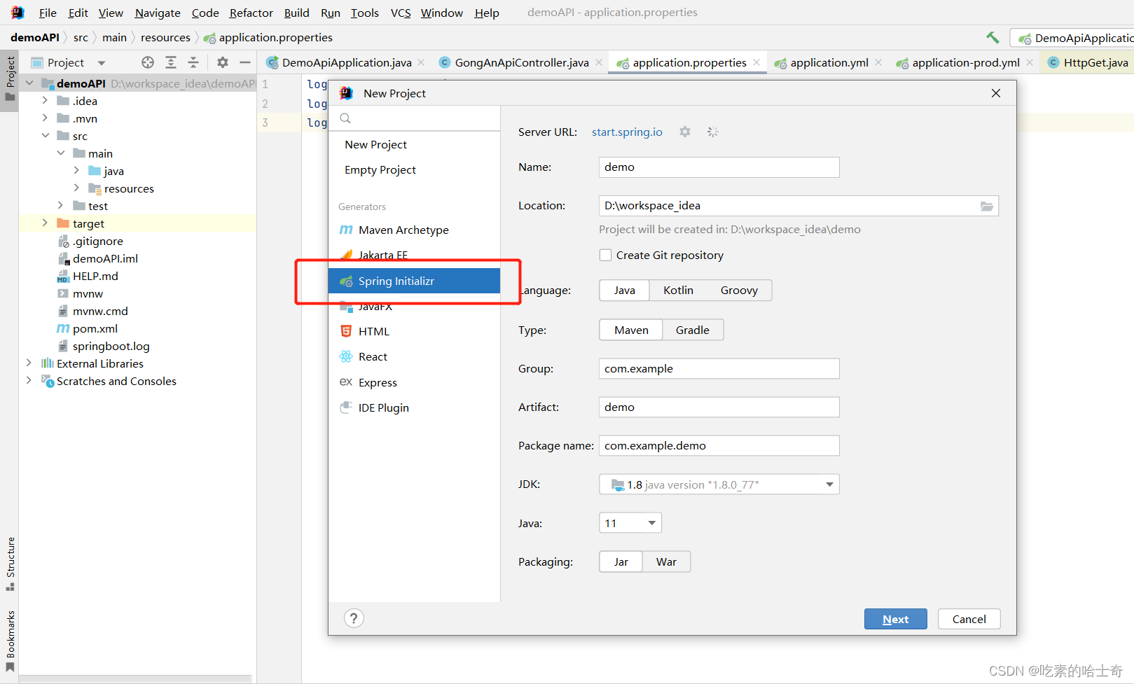Click the Next button
The width and height of the screenshot is (1134, 684).
click(895, 619)
